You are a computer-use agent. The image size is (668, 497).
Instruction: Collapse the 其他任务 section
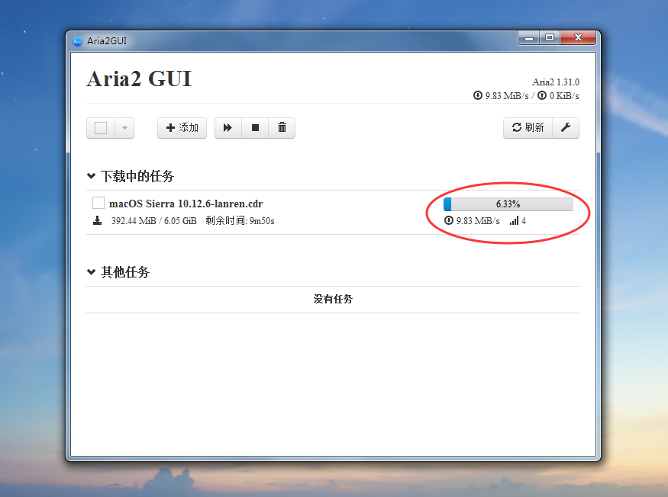click(91, 272)
